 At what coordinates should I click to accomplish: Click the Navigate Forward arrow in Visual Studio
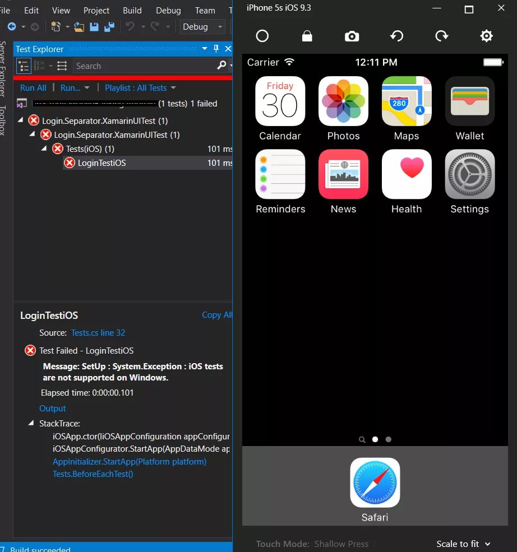[x=35, y=27]
